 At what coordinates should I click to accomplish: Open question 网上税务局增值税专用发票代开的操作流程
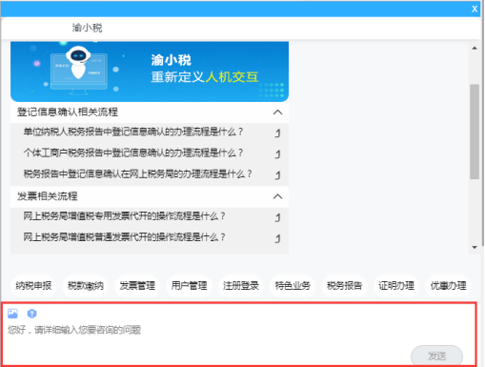pos(124,216)
